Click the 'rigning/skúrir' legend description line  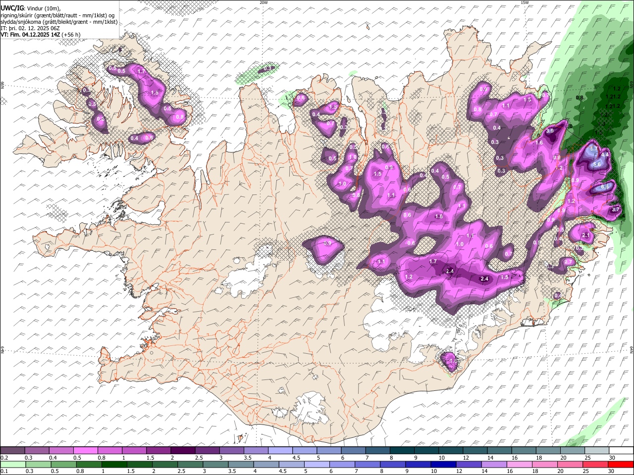58,15
